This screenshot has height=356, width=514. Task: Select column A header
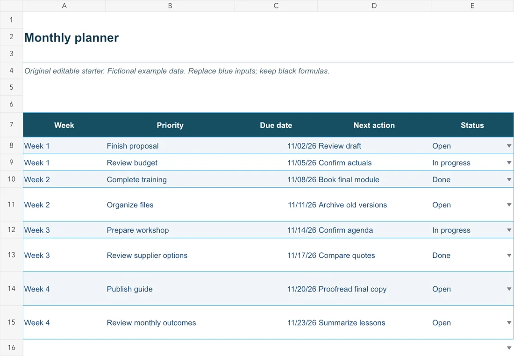64,6
